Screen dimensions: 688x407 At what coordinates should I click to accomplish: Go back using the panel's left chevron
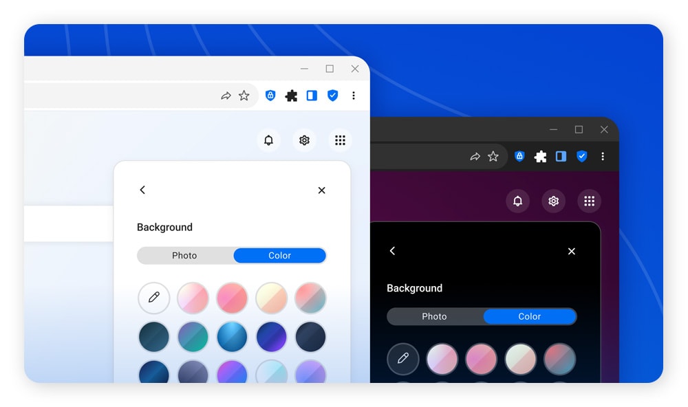coord(142,190)
